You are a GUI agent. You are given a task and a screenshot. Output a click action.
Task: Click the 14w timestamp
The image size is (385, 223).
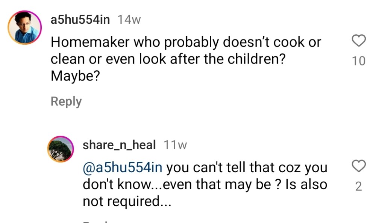click(x=129, y=20)
